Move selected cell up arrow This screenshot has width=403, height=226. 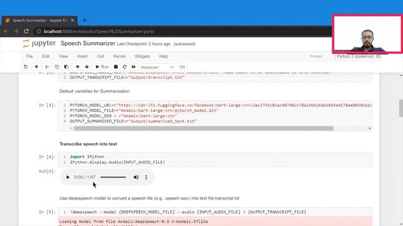pyautogui.click(x=77, y=67)
